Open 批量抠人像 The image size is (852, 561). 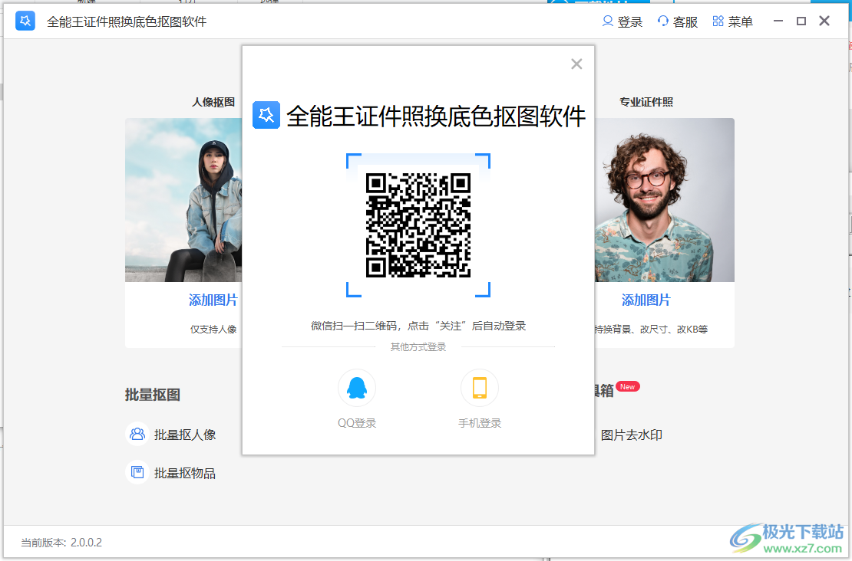[x=185, y=435]
